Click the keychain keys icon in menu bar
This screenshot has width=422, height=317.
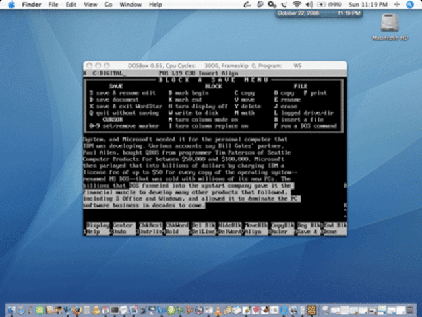pyautogui.click(x=272, y=5)
